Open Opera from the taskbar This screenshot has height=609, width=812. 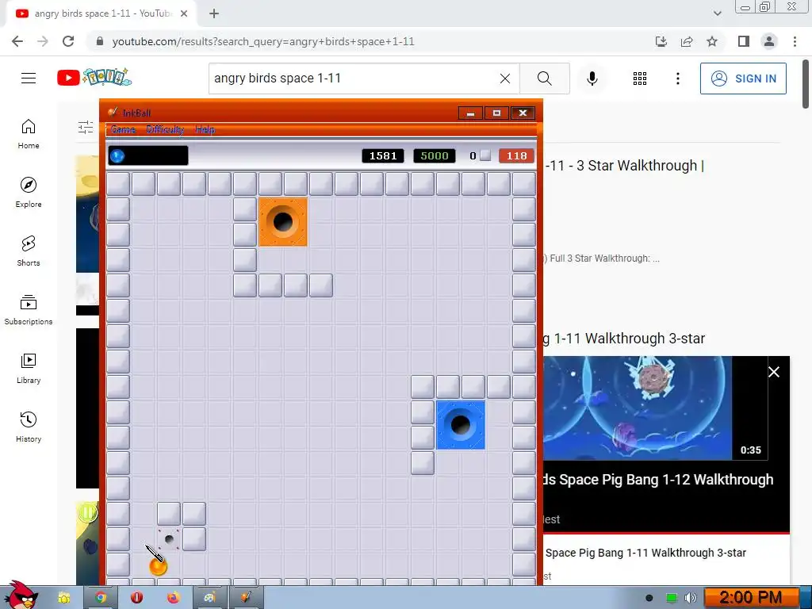pos(136,598)
